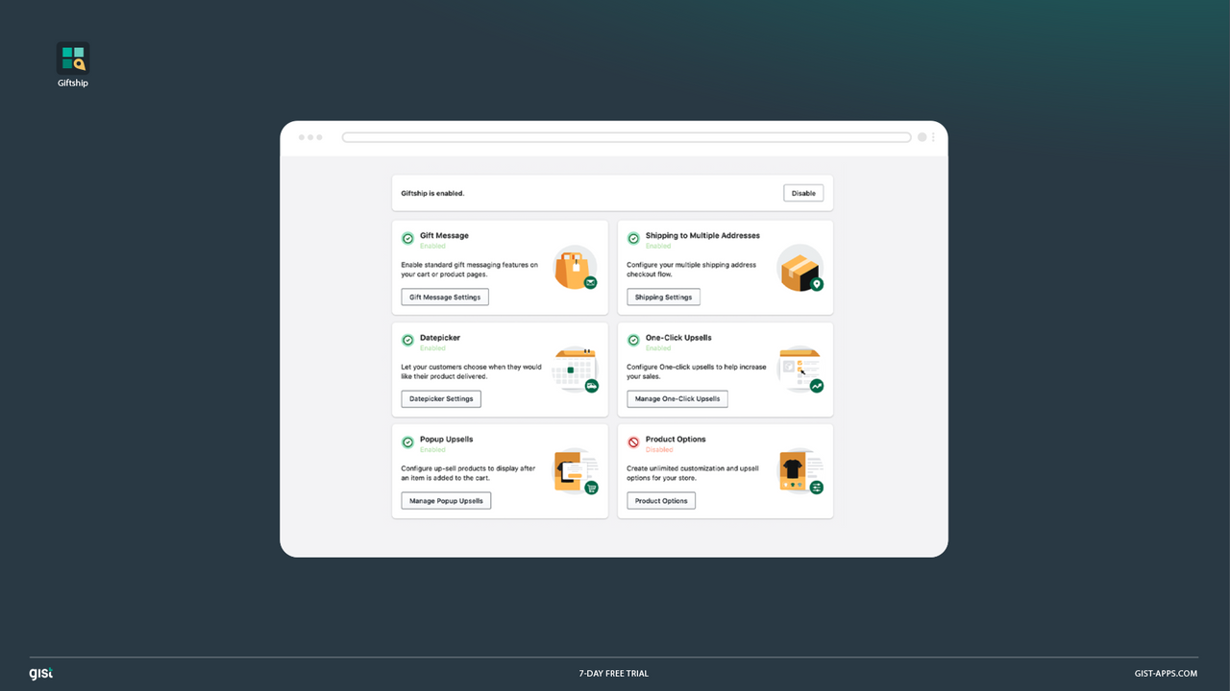Open Datepicker Settings
This screenshot has height=691, width=1230.
point(441,398)
